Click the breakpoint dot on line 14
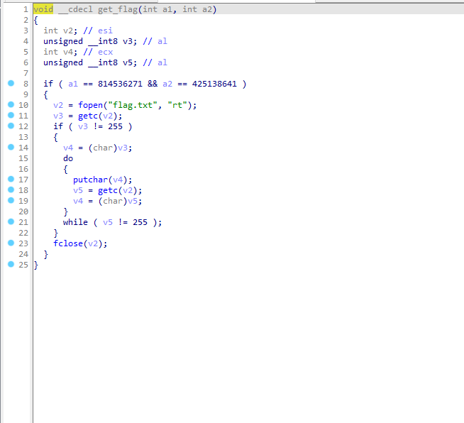The height and width of the screenshot is (423, 464). [11, 148]
